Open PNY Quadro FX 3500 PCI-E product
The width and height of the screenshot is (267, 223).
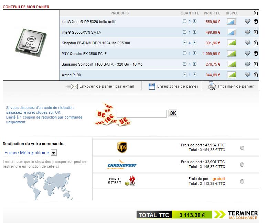[x=84, y=54]
